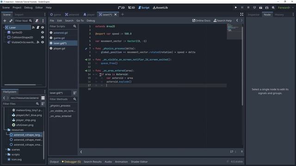Instantiate a child scene link icon

pyautogui.click(x=11, y=21)
